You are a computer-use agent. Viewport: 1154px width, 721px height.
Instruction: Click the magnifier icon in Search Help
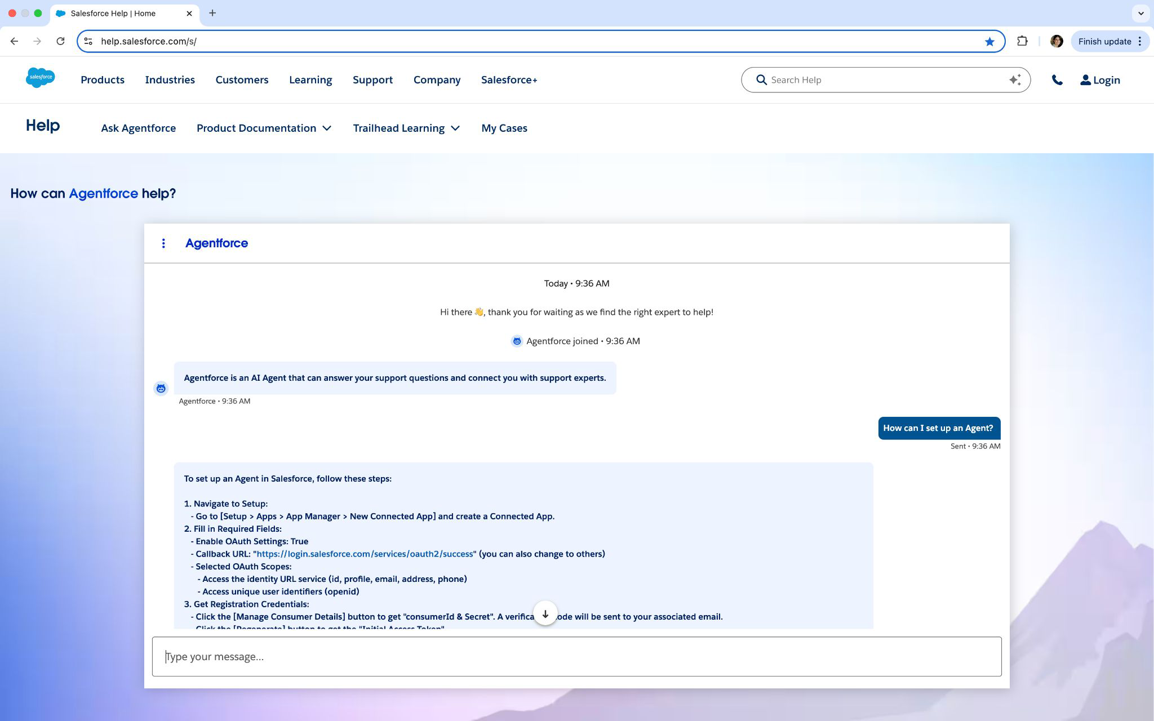coord(761,80)
